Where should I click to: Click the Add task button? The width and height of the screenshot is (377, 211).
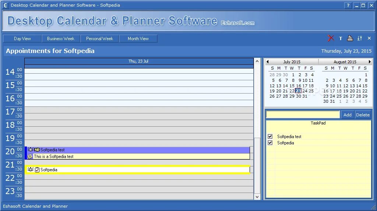click(x=348, y=115)
